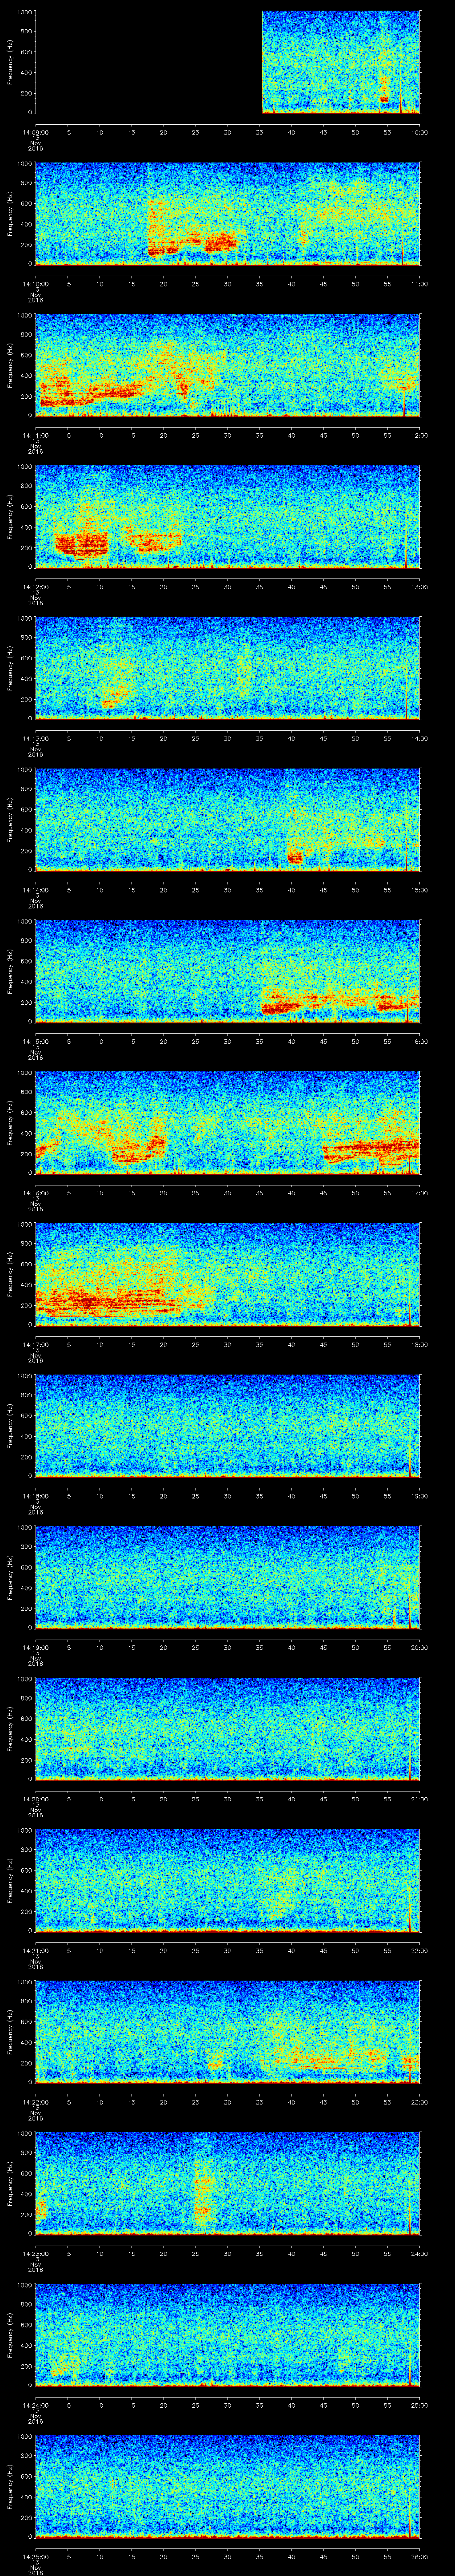
Task: Select the spectrogram panel starting at 14:14:00
Action: (228, 820)
